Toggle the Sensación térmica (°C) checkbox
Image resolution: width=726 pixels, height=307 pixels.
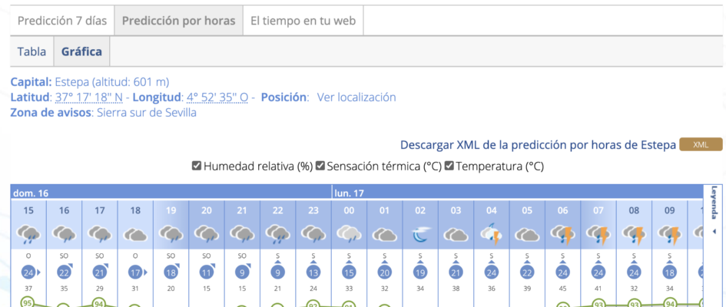[320, 166]
